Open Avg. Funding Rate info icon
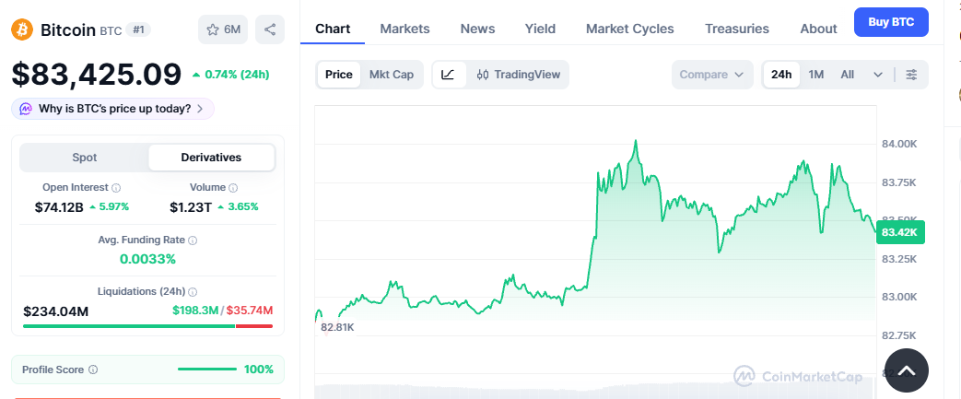961x399 pixels. click(x=193, y=241)
